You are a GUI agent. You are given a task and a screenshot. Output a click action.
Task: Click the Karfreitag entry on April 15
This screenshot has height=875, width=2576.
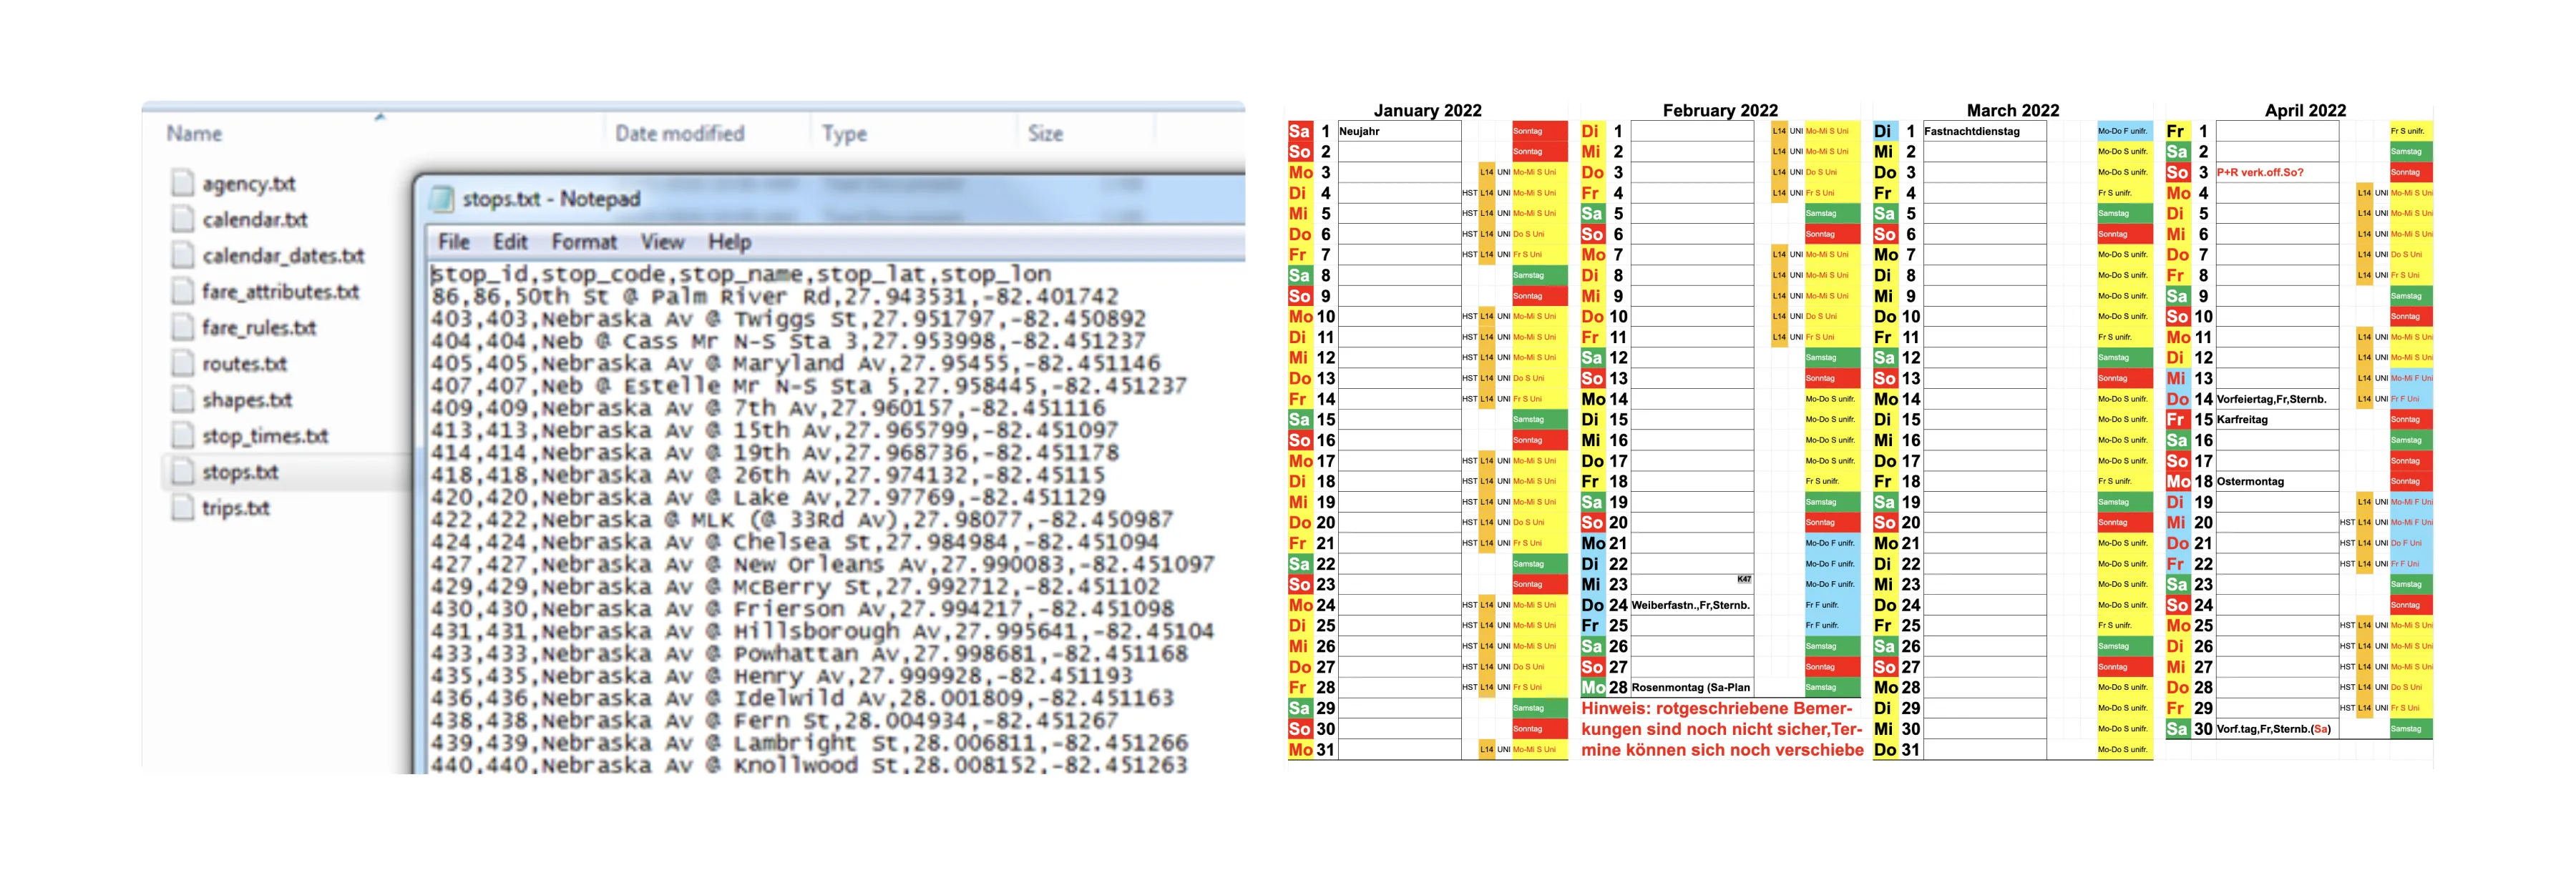click(2242, 420)
